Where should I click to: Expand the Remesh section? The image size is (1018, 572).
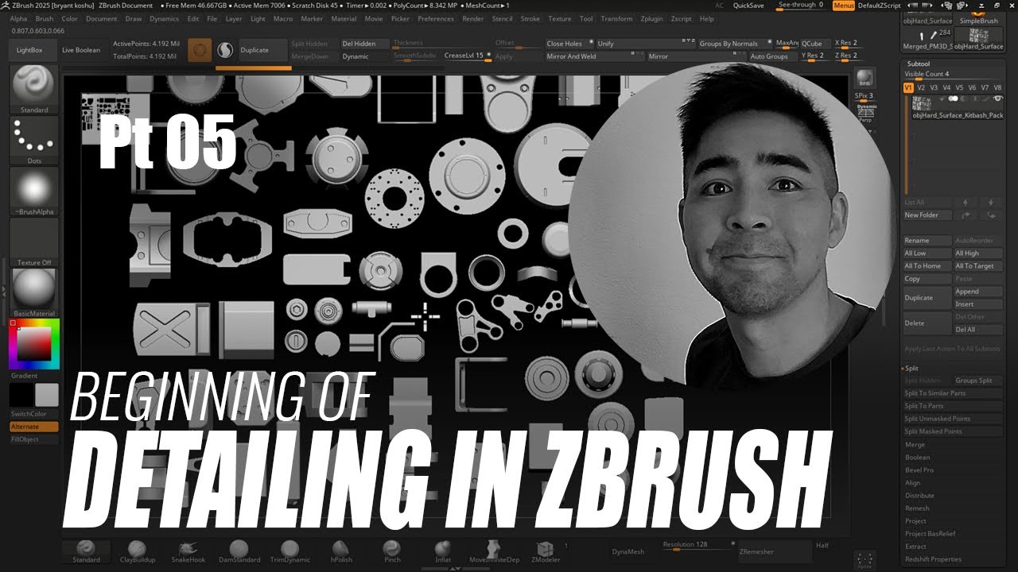click(x=917, y=508)
